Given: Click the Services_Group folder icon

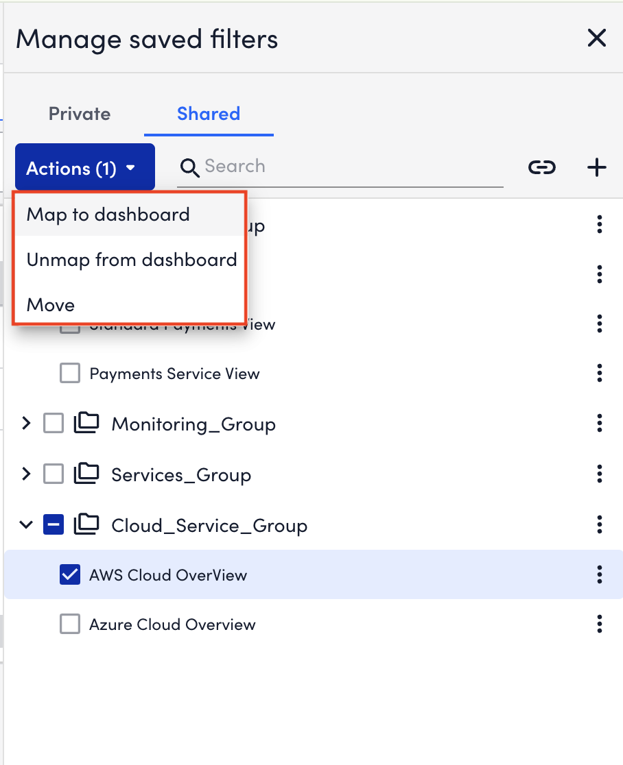Looking at the screenshot, I should [86, 473].
